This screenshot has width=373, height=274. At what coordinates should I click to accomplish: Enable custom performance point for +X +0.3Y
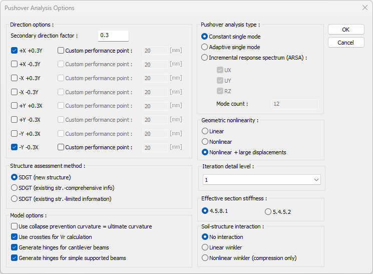click(61, 51)
